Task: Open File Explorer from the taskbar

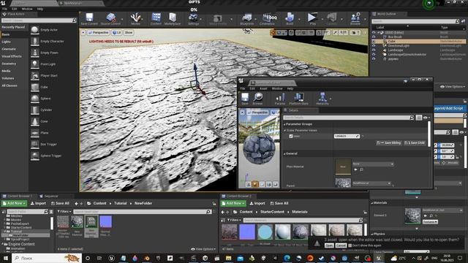Action: pyautogui.click(x=229, y=258)
